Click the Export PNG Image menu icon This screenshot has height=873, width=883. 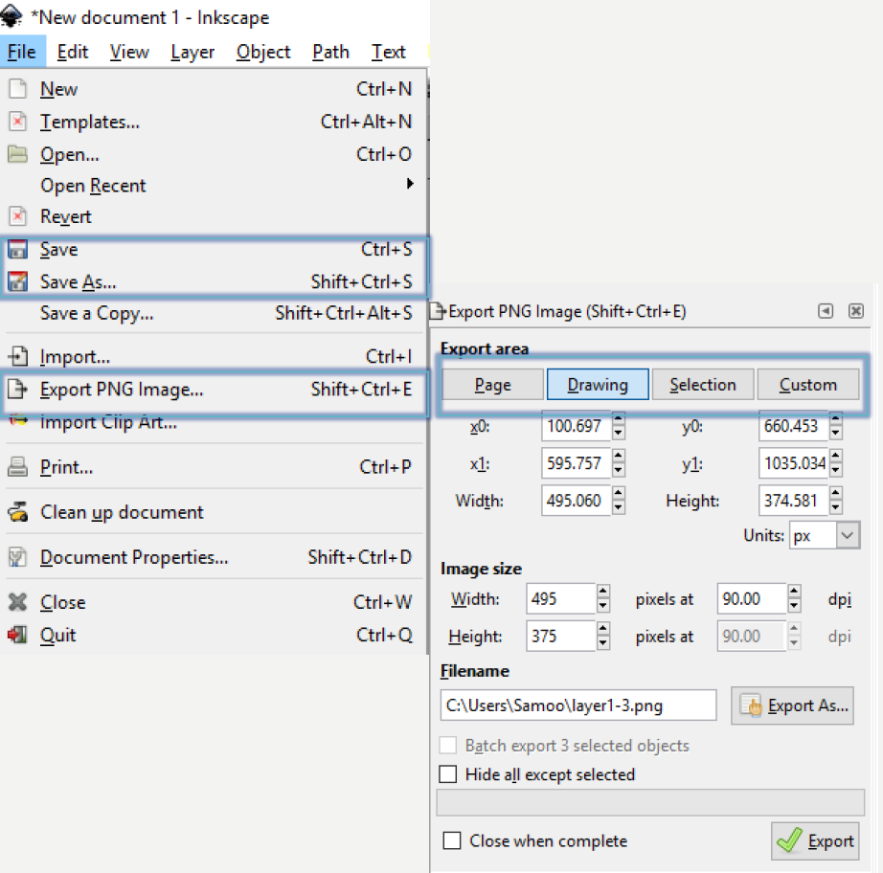(x=17, y=389)
